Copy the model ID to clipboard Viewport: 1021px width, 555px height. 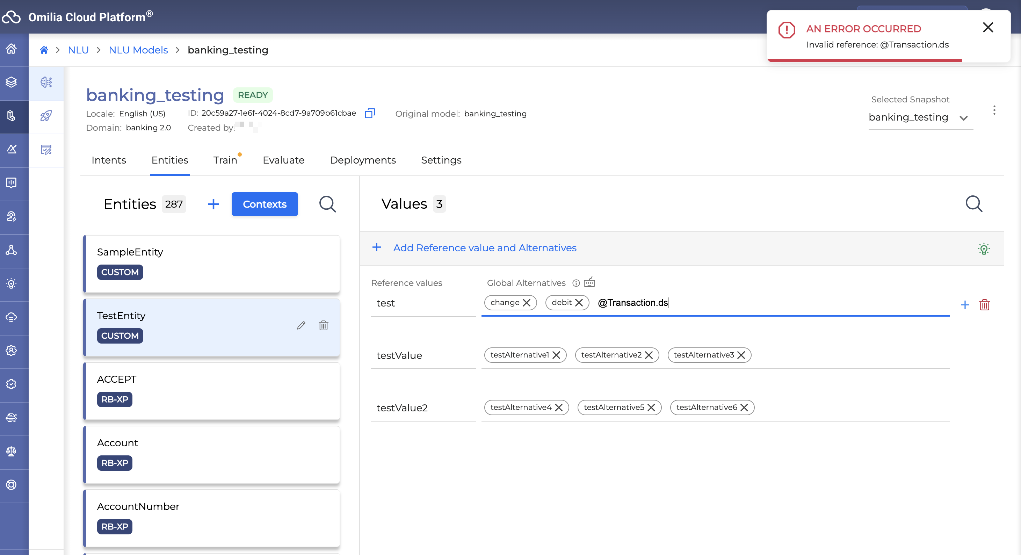(x=369, y=113)
